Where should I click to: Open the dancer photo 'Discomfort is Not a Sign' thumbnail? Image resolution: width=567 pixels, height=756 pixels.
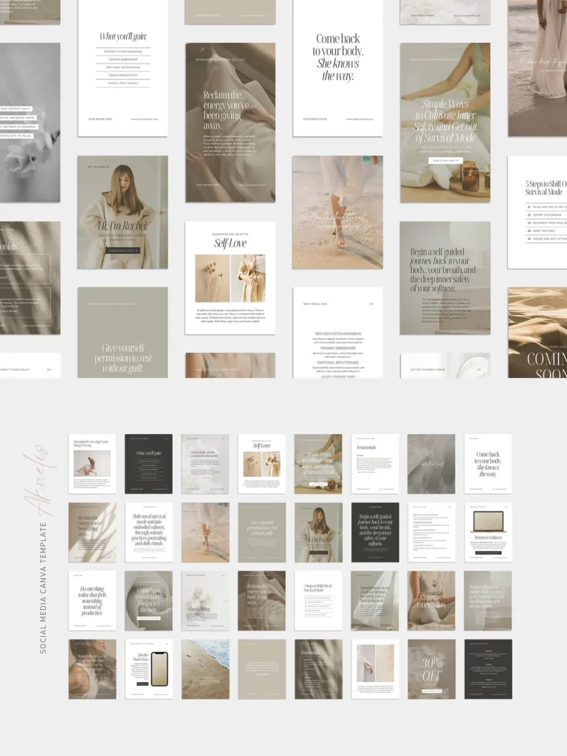[92, 464]
